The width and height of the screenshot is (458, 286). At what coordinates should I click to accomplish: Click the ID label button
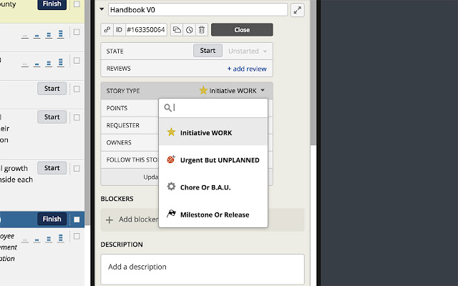(120, 30)
